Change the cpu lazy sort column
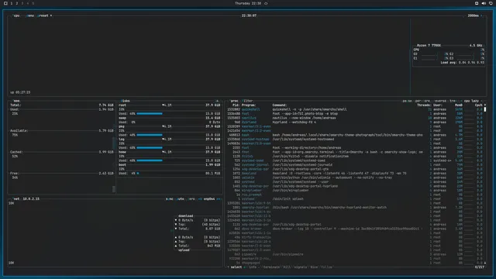 pos(471,101)
